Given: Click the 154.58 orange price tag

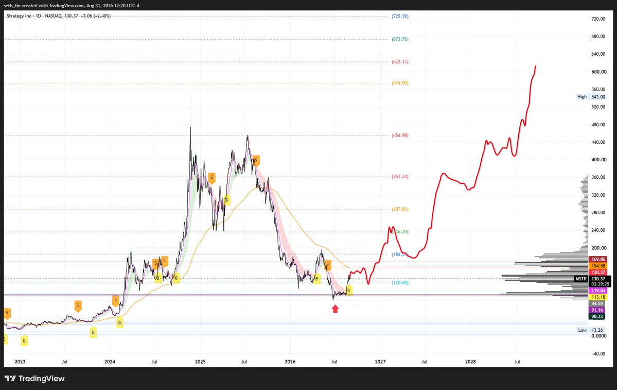Looking at the screenshot, I should point(598,266).
